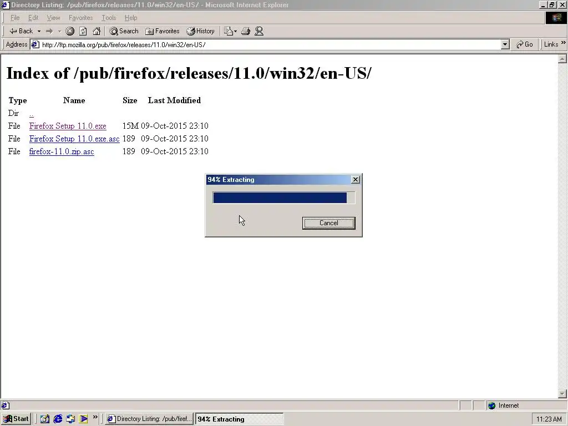Click the '15M' size cell

tap(130, 126)
